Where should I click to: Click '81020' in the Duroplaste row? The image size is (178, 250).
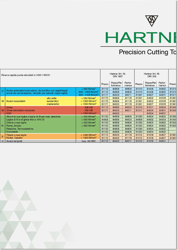pos(139,132)
